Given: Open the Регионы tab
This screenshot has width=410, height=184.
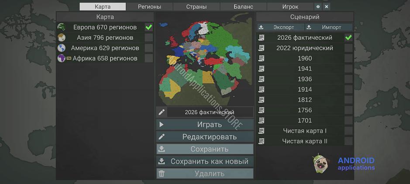Looking at the screenshot, I should (149, 7).
